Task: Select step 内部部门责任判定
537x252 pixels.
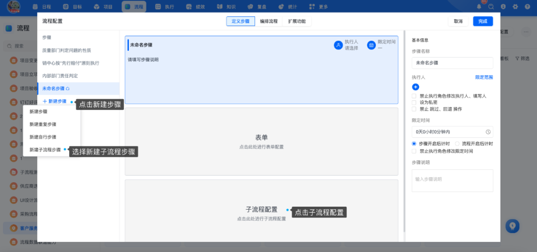Action: click(79, 76)
